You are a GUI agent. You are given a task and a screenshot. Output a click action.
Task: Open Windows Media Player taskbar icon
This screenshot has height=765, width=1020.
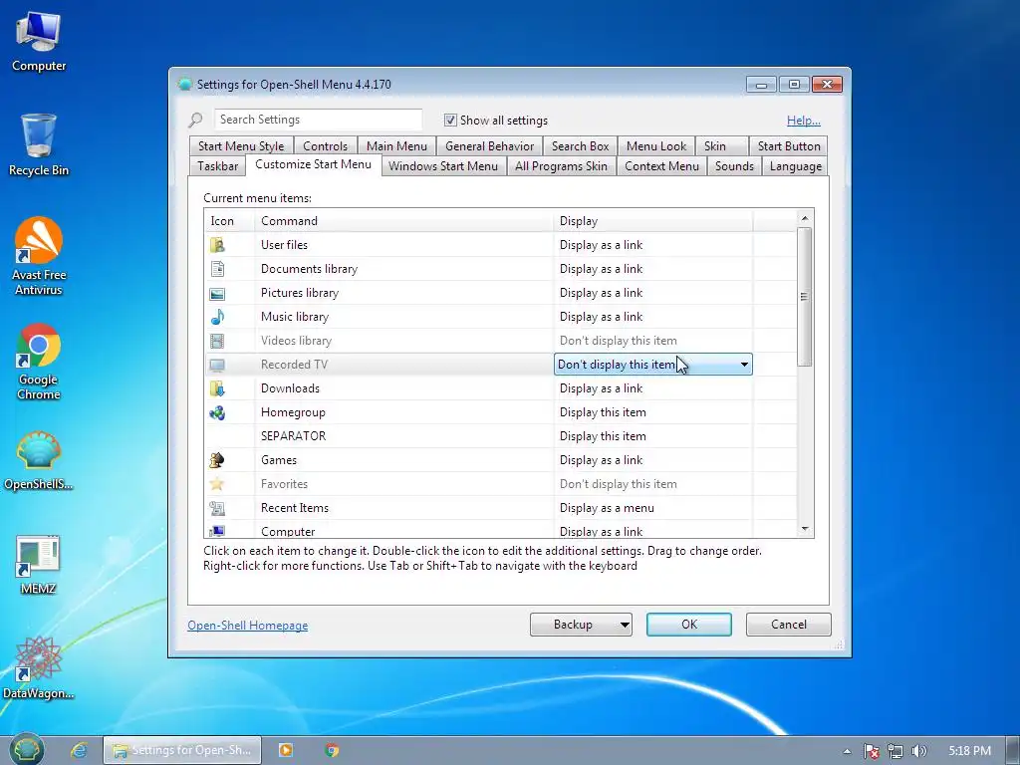(x=286, y=750)
